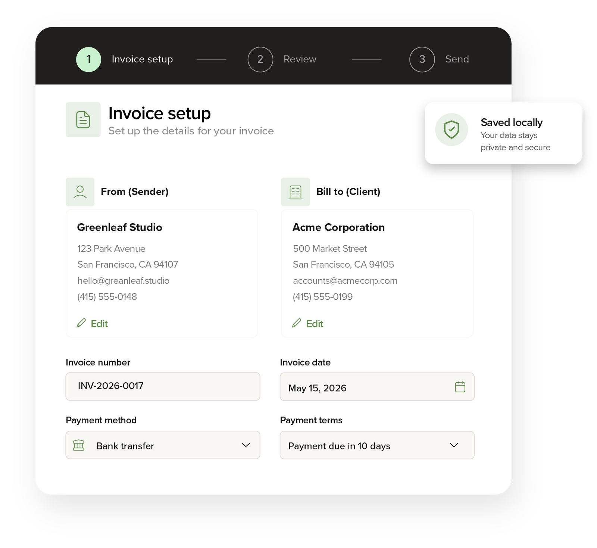This screenshot has height=548, width=597.
Task: Click the Payment method label
Action: pyautogui.click(x=101, y=420)
